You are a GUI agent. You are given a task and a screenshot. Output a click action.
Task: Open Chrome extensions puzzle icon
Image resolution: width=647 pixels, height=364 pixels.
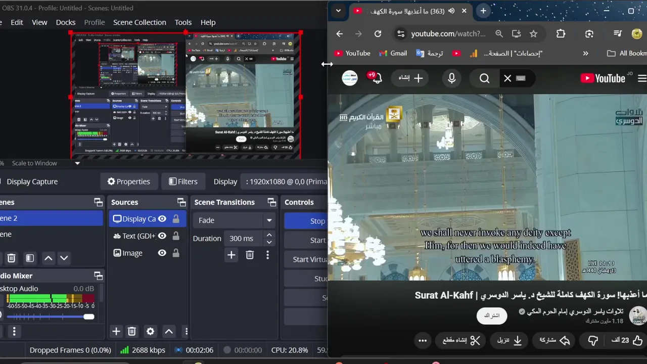[x=561, y=34]
